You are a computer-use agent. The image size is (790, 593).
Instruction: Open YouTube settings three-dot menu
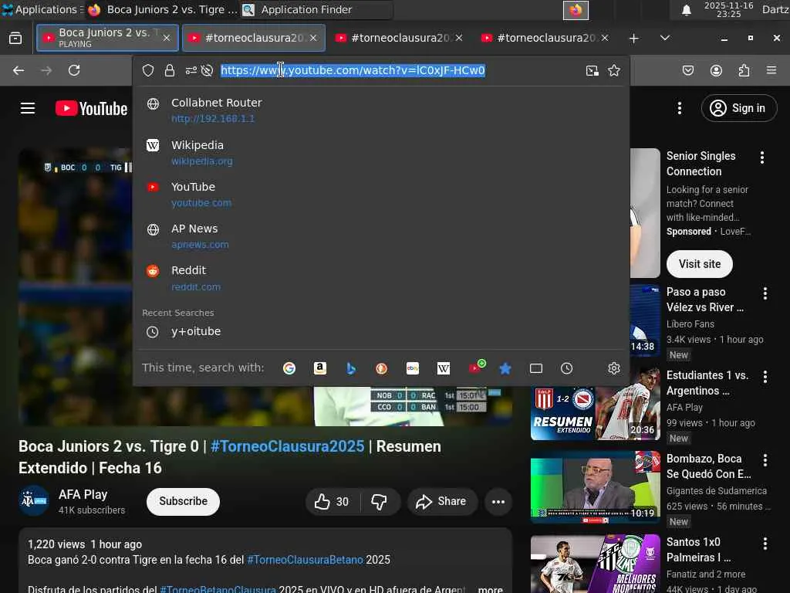[680, 108]
